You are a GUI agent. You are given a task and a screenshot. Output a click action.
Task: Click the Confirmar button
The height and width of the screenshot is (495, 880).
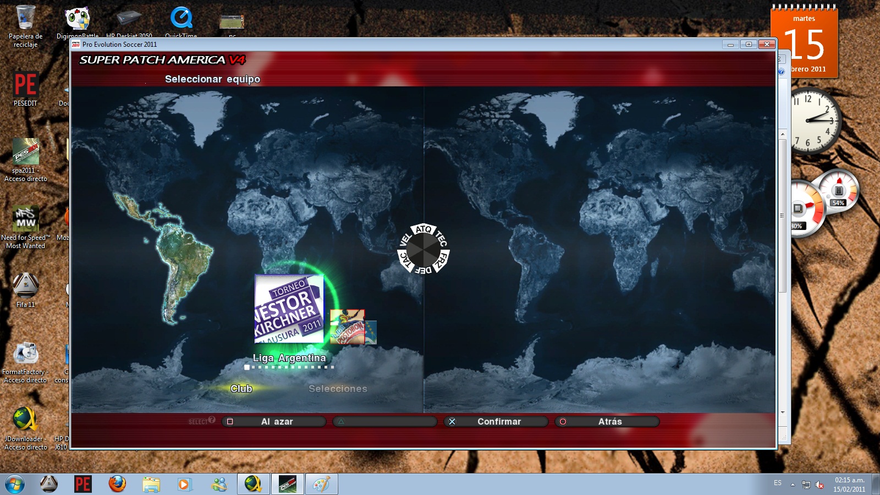click(x=496, y=422)
